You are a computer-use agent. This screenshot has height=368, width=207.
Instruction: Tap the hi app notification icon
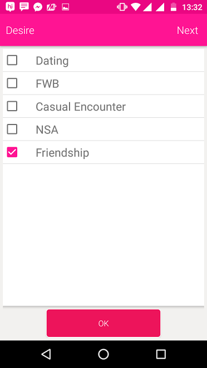(10, 7)
